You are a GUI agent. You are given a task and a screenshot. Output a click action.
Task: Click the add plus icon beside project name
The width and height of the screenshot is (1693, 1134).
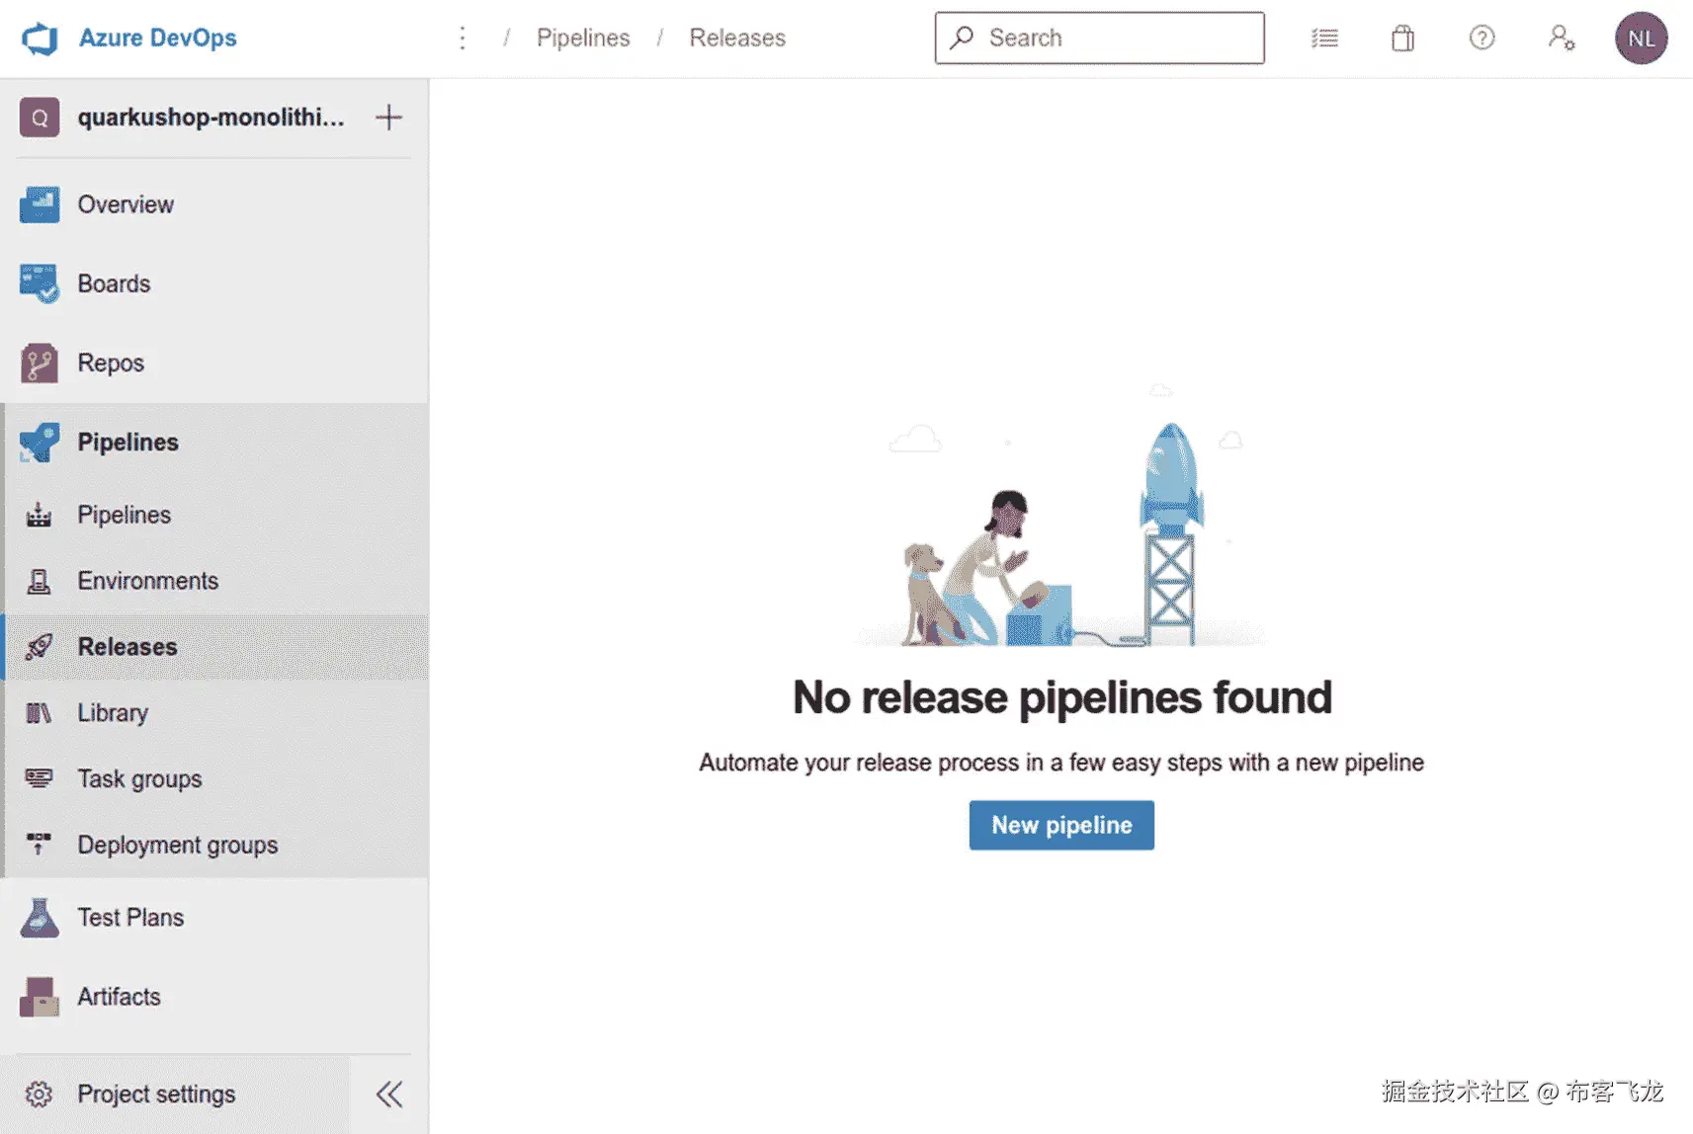388,118
